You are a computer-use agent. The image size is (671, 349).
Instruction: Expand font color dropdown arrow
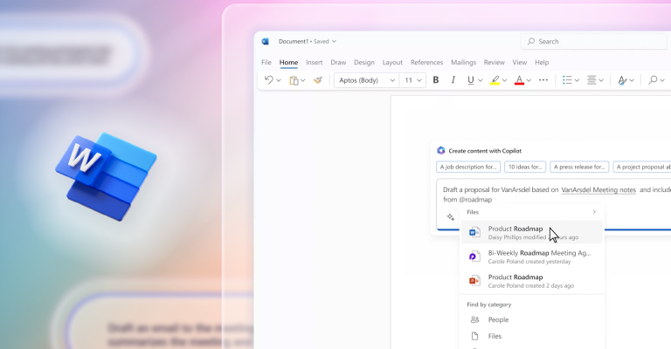tap(529, 80)
